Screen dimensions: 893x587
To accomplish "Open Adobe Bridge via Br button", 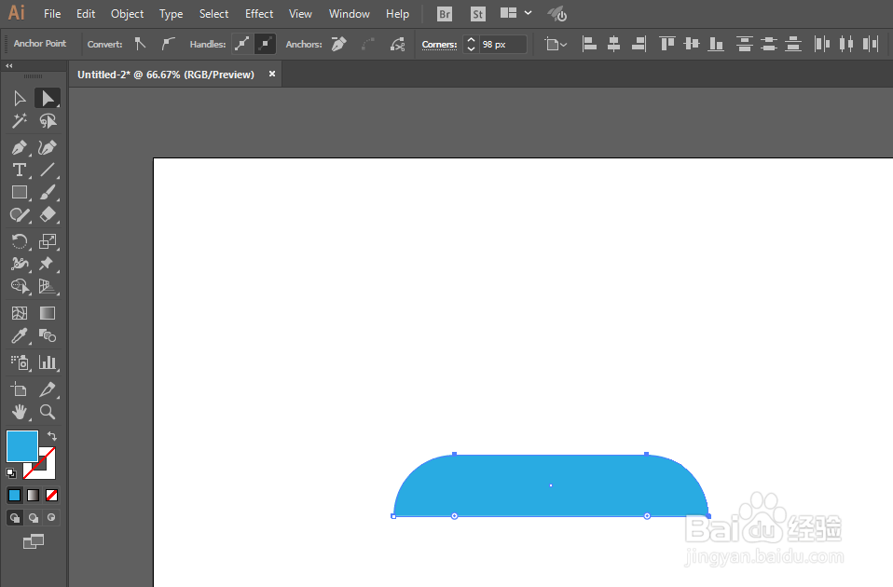I will tap(445, 14).
